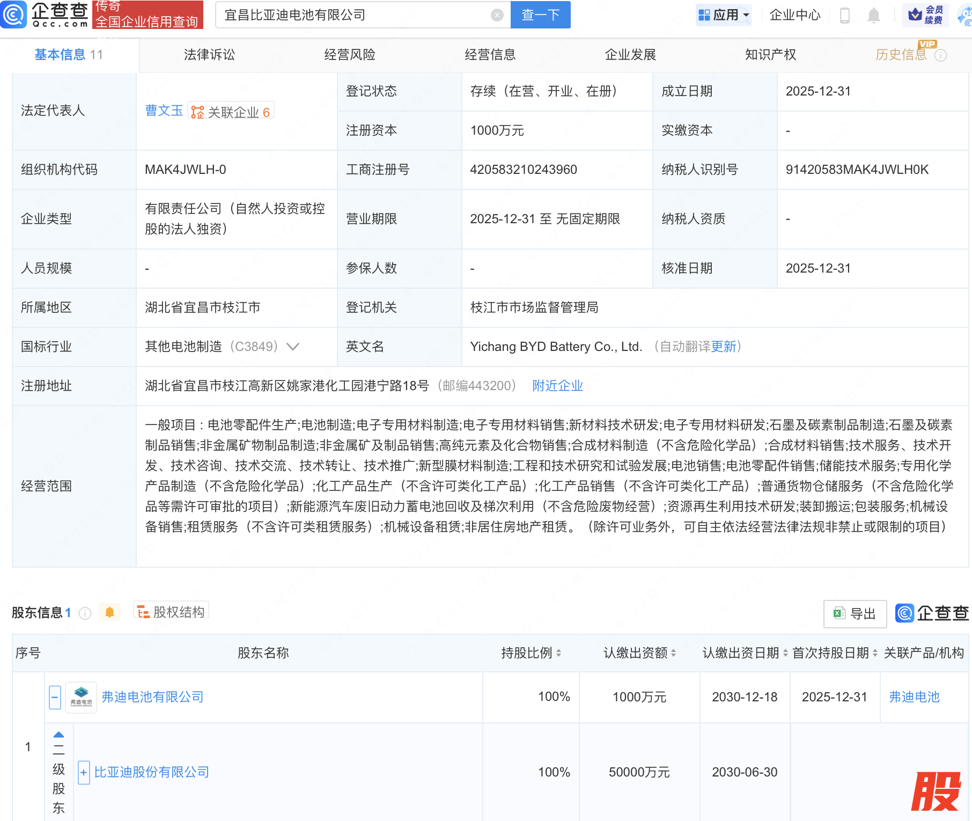This screenshot has width=972, height=821.
Task: Export the shareholder list to Excel
Action: click(855, 613)
